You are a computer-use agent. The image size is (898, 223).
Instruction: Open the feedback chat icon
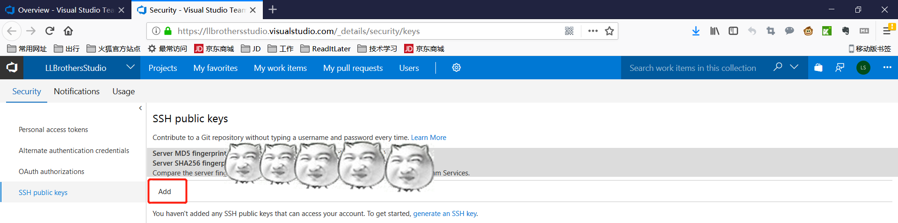coord(840,68)
